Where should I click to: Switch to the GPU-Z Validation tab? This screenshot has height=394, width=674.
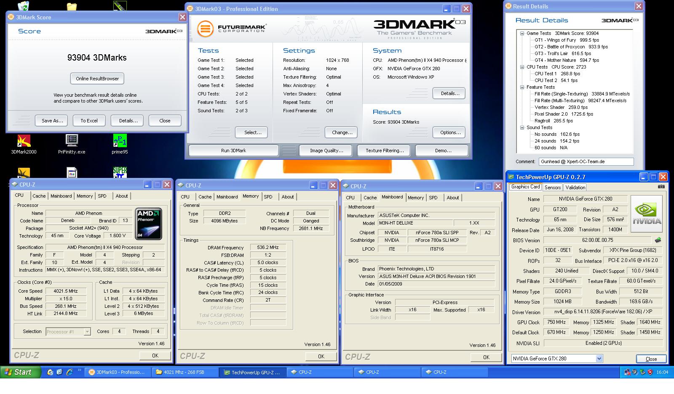575,188
